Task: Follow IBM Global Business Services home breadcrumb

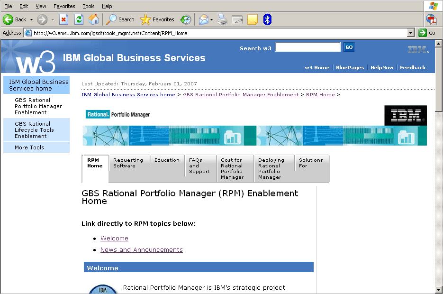Action: [128, 95]
